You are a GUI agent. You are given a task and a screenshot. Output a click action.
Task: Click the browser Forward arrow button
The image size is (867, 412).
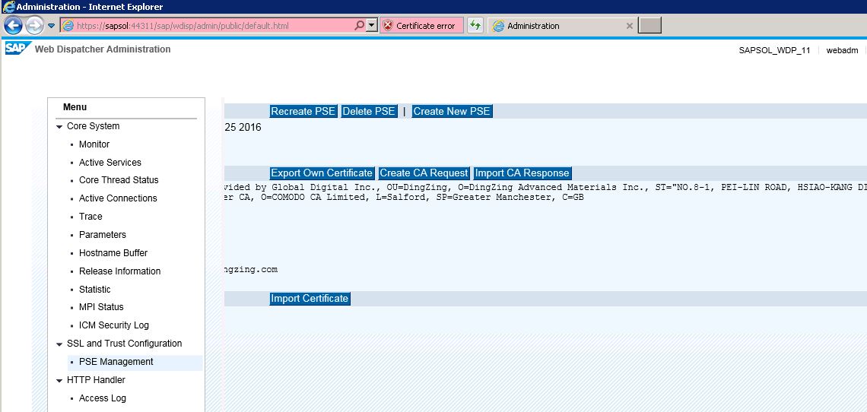point(34,25)
